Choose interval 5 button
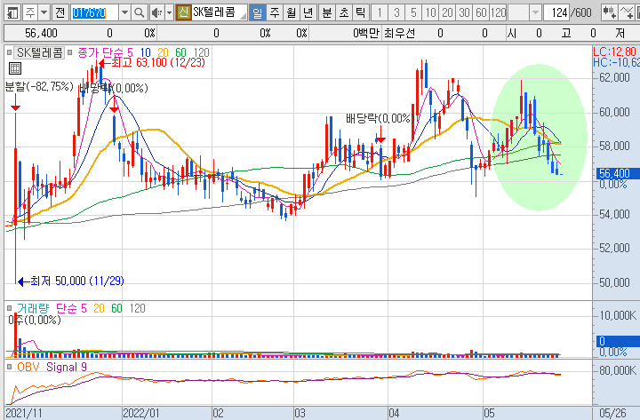 (413, 13)
